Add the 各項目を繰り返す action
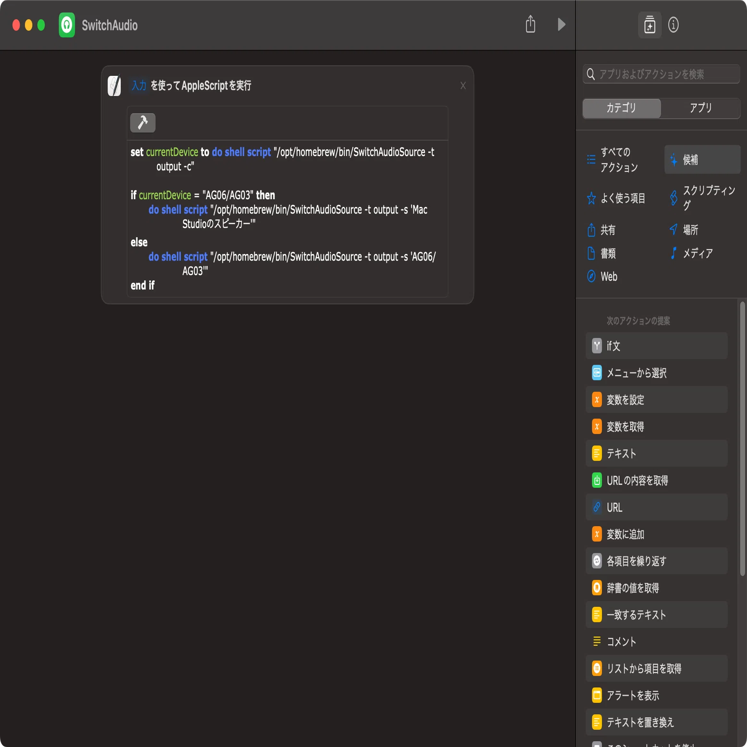Image resolution: width=747 pixels, height=747 pixels. (656, 561)
